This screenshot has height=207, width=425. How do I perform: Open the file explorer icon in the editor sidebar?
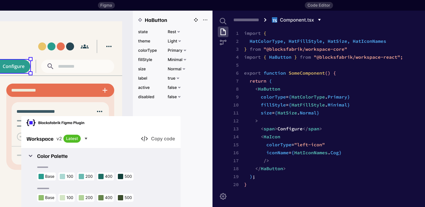point(223,32)
